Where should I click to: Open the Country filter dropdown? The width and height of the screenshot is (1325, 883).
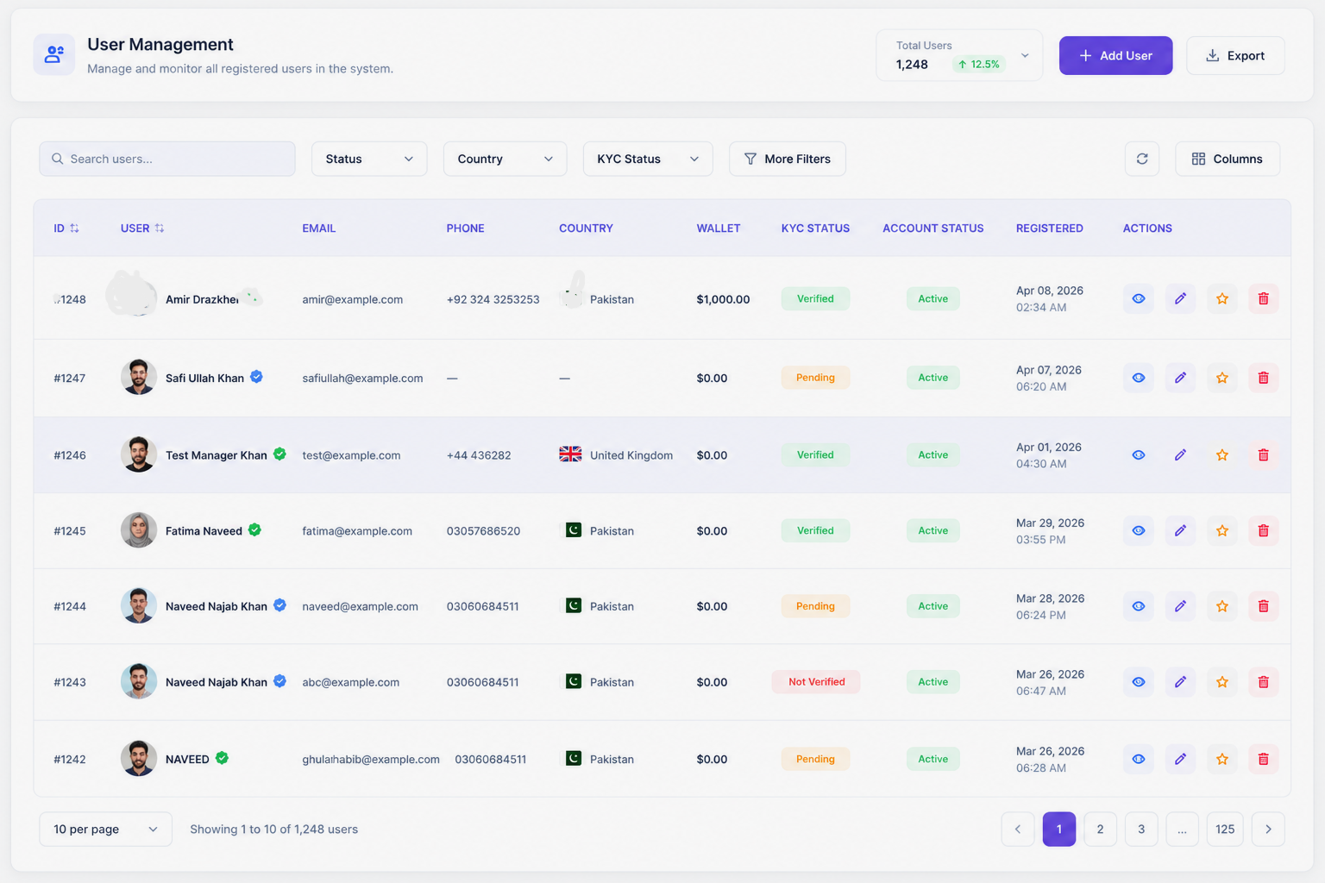click(x=505, y=159)
